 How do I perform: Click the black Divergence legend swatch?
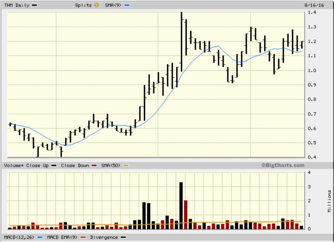click(123, 238)
